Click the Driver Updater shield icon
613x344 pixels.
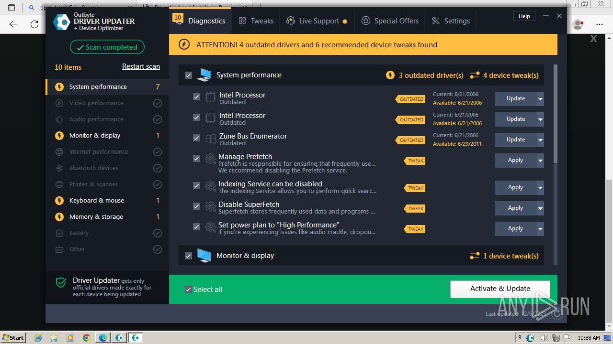tap(61, 282)
